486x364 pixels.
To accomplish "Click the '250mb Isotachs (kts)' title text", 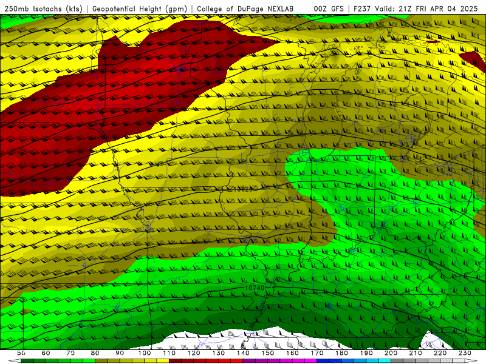I will 43,8.
